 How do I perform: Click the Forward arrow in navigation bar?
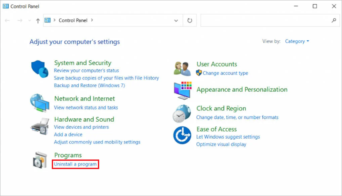click(20, 20)
